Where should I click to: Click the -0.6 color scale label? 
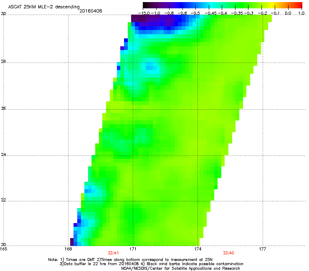pyautogui.click(x=182, y=13)
